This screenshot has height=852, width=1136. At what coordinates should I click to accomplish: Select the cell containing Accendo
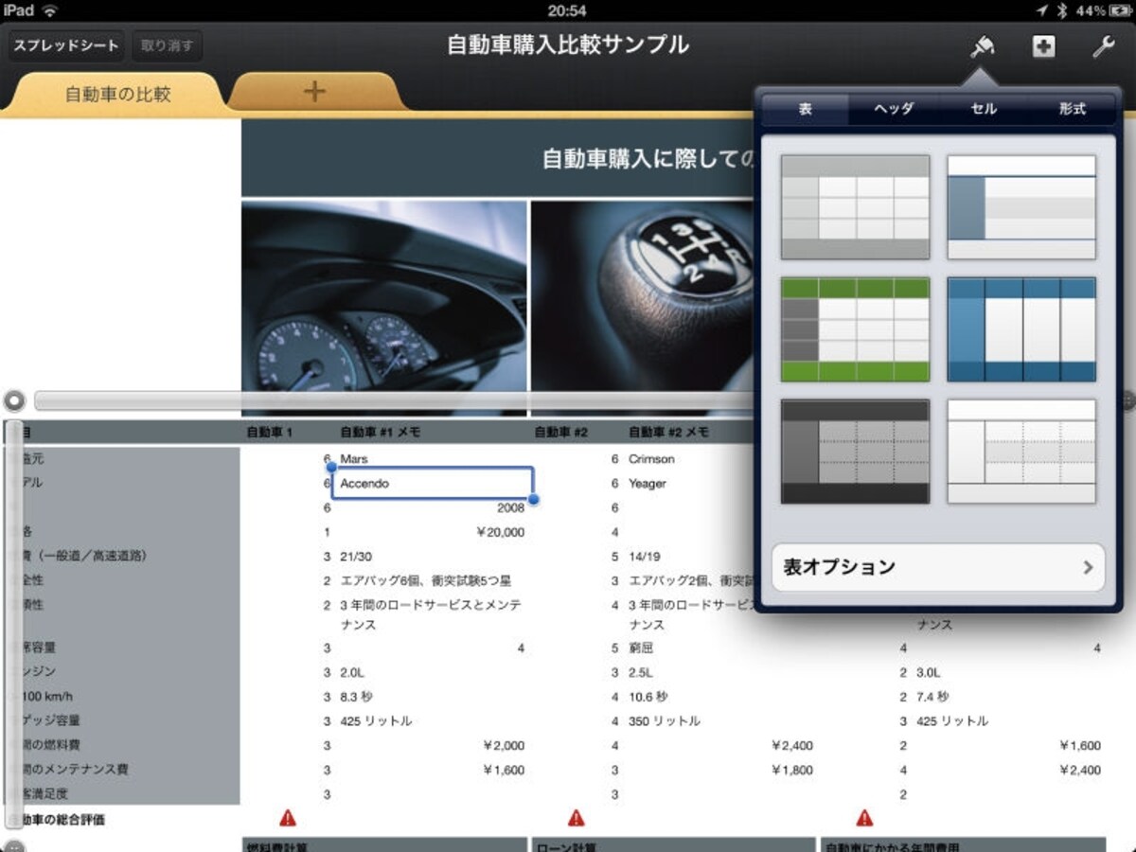coord(432,483)
